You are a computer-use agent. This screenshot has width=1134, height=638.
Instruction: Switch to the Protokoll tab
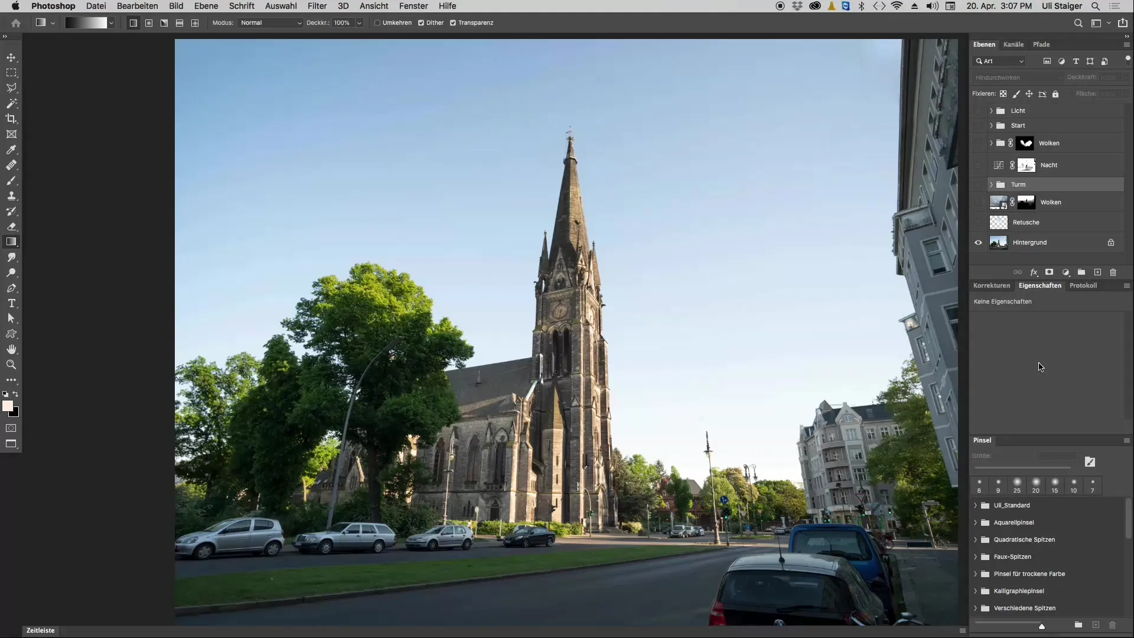point(1083,285)
